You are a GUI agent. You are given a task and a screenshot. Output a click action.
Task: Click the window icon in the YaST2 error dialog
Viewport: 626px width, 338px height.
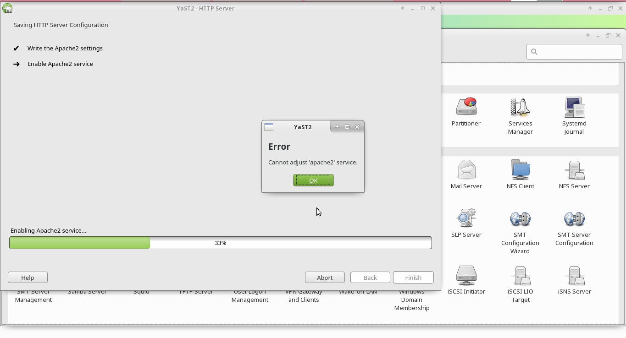point(269,127)
